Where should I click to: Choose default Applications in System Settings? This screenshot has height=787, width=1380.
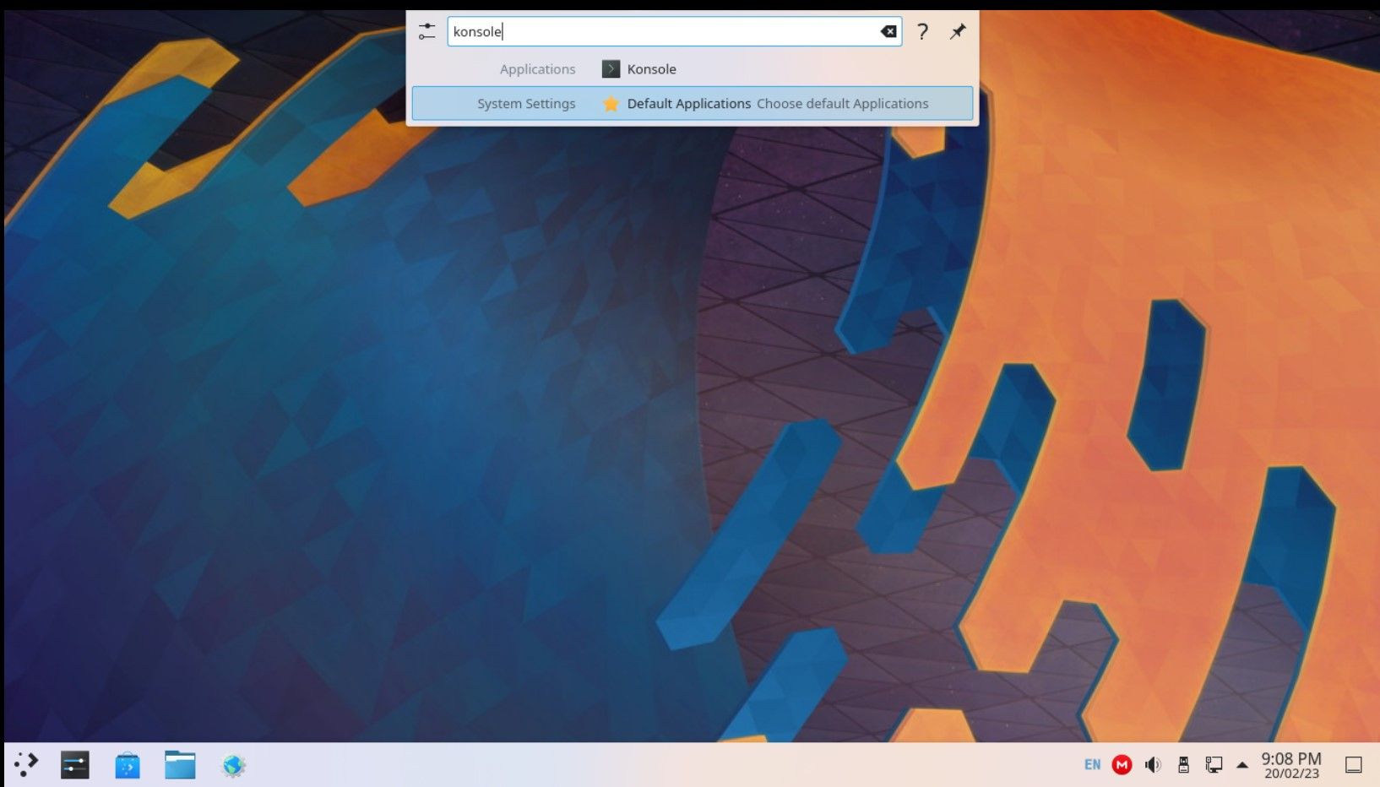(843, 103)
